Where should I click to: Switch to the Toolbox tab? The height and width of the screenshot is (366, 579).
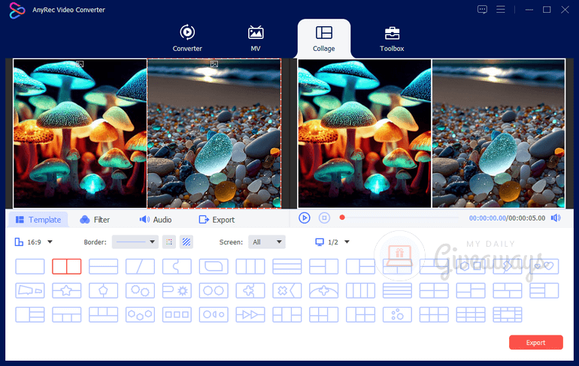pos(392,38)
